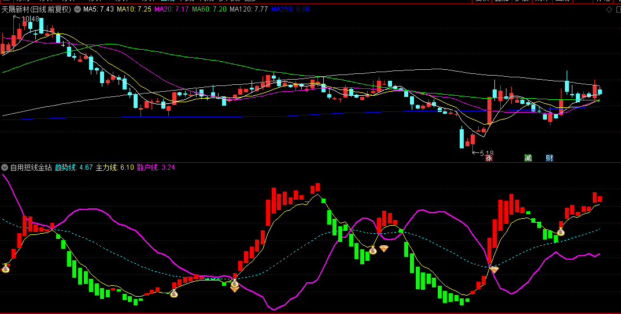
Task: Select the 天晟新材(日线.前复权) title text
Action: pos(36,9)
